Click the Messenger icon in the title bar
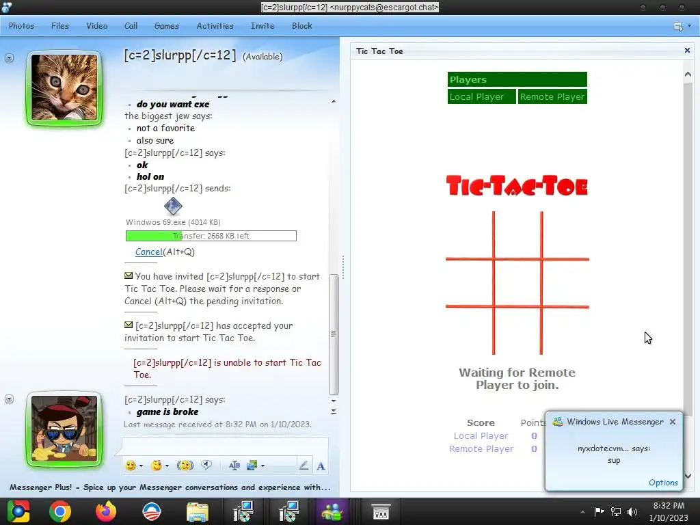The height and width of the screenshot is (525, 700). coord(6,7)
